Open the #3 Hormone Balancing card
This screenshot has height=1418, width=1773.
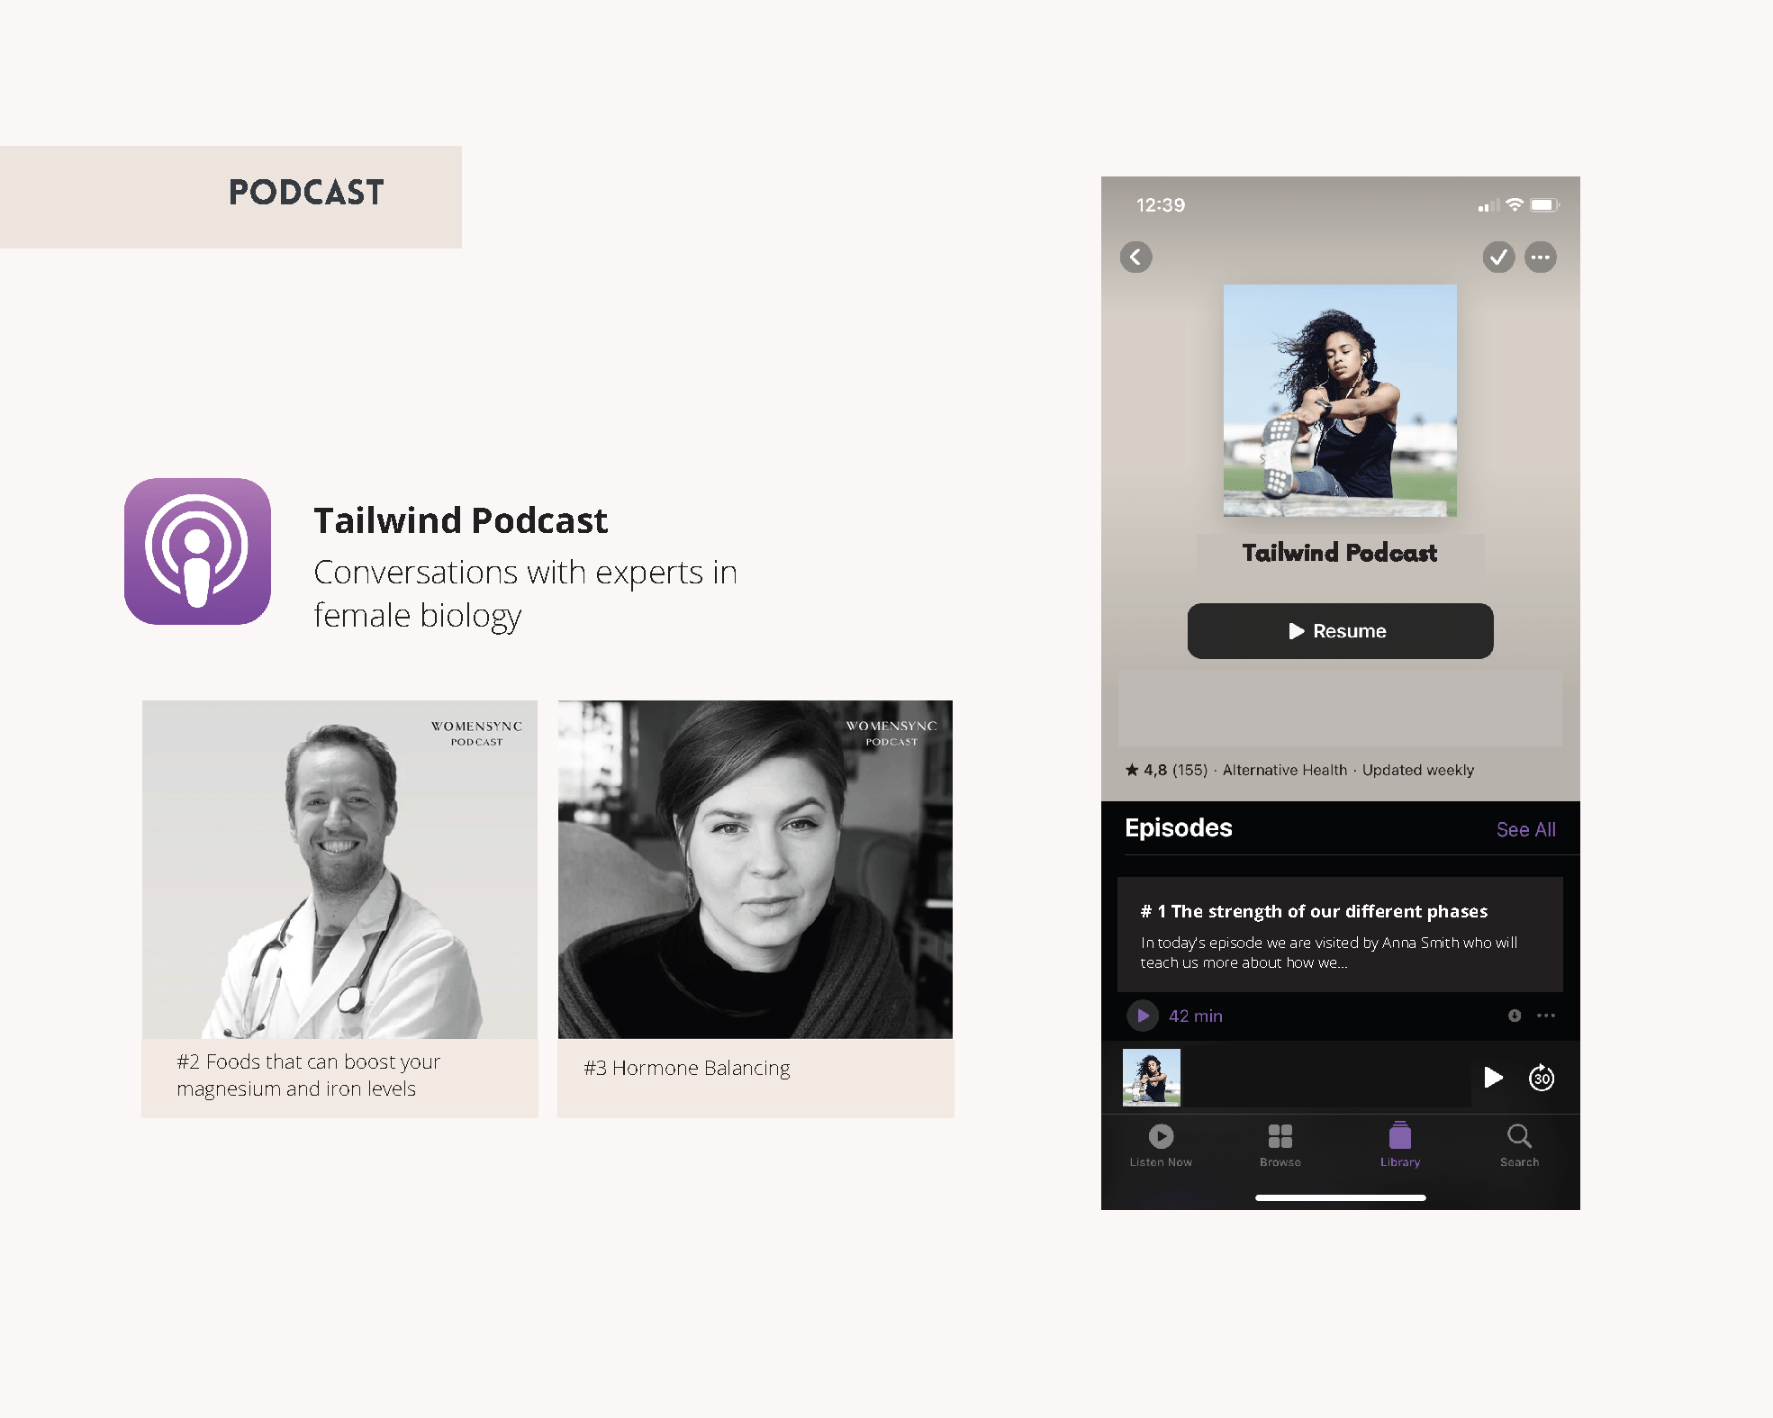pyautogui.click(x=755, y=909)
